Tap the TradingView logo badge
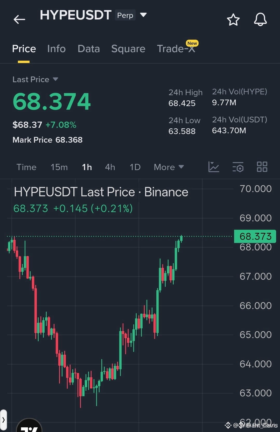The width and height of the screenshot is (280, 432). click(29, 425)
